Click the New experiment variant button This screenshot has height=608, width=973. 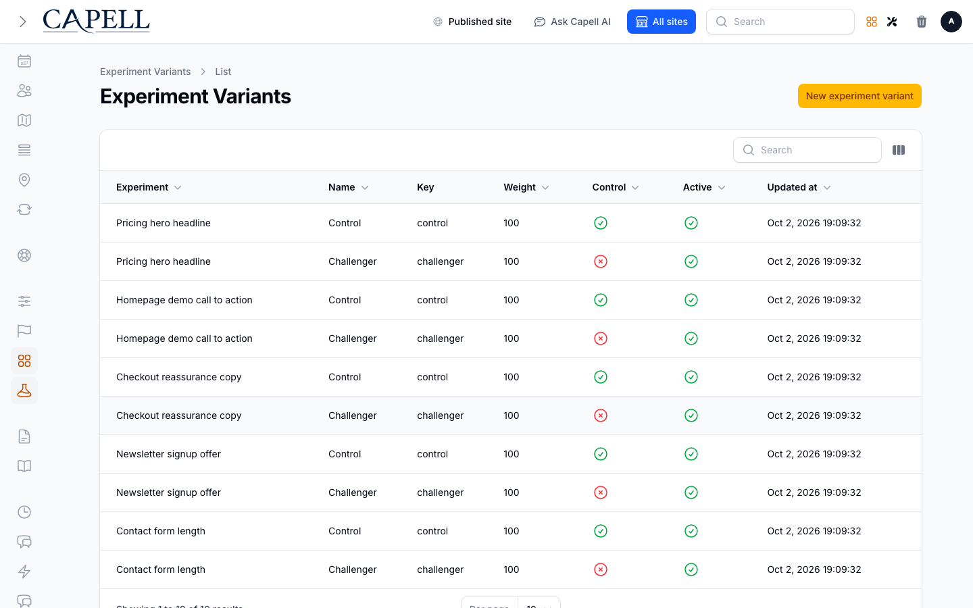pyautogui.click(x=859, y=96)
